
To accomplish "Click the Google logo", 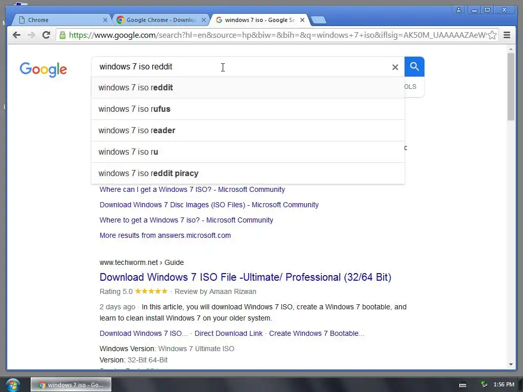I will pos(43,69).
